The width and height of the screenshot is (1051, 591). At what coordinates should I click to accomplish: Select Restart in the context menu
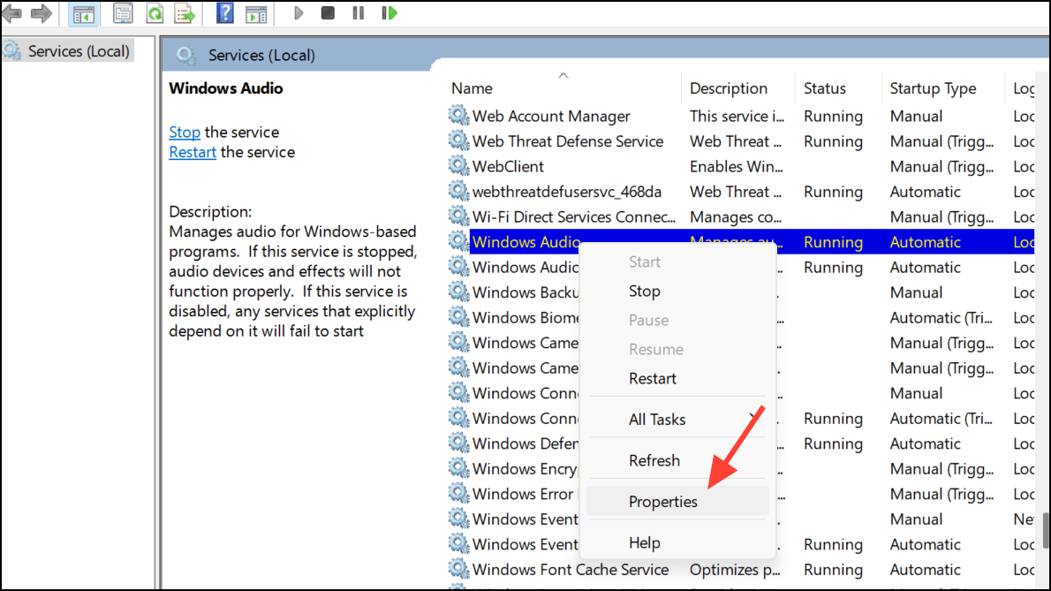652,378
